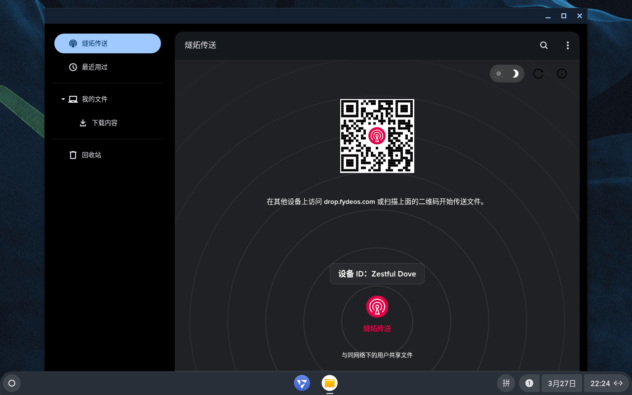632x395 pixels.
Task: Open the 3月27日 calendar date
Action: pos(562,383)
